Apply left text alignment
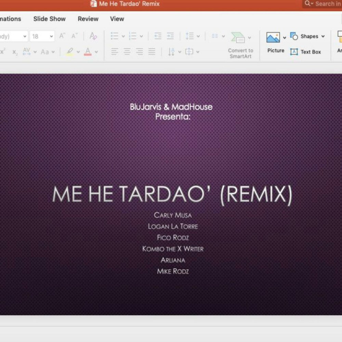This screenshot has height=342, width=342. 115,52
